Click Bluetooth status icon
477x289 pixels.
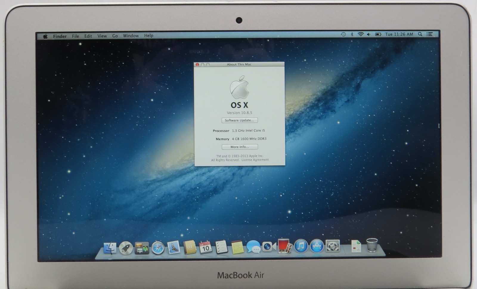(x=352, y=35)
